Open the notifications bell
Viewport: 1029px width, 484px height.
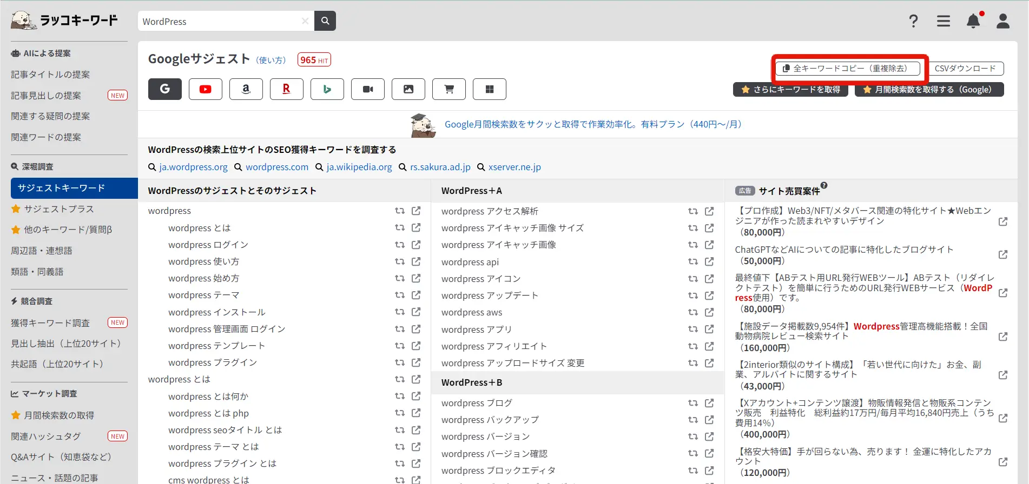[974, 21]
